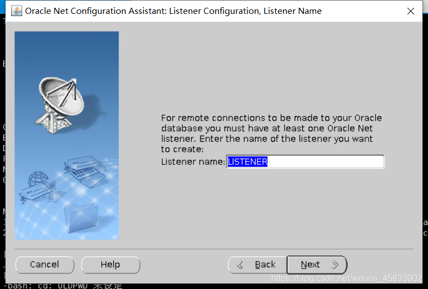Click the text "For remote connections to be made"
The width and height of the screenshot is (428, 289).
click(227, 118)
